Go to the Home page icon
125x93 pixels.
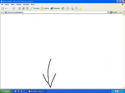tap(27, 8)
